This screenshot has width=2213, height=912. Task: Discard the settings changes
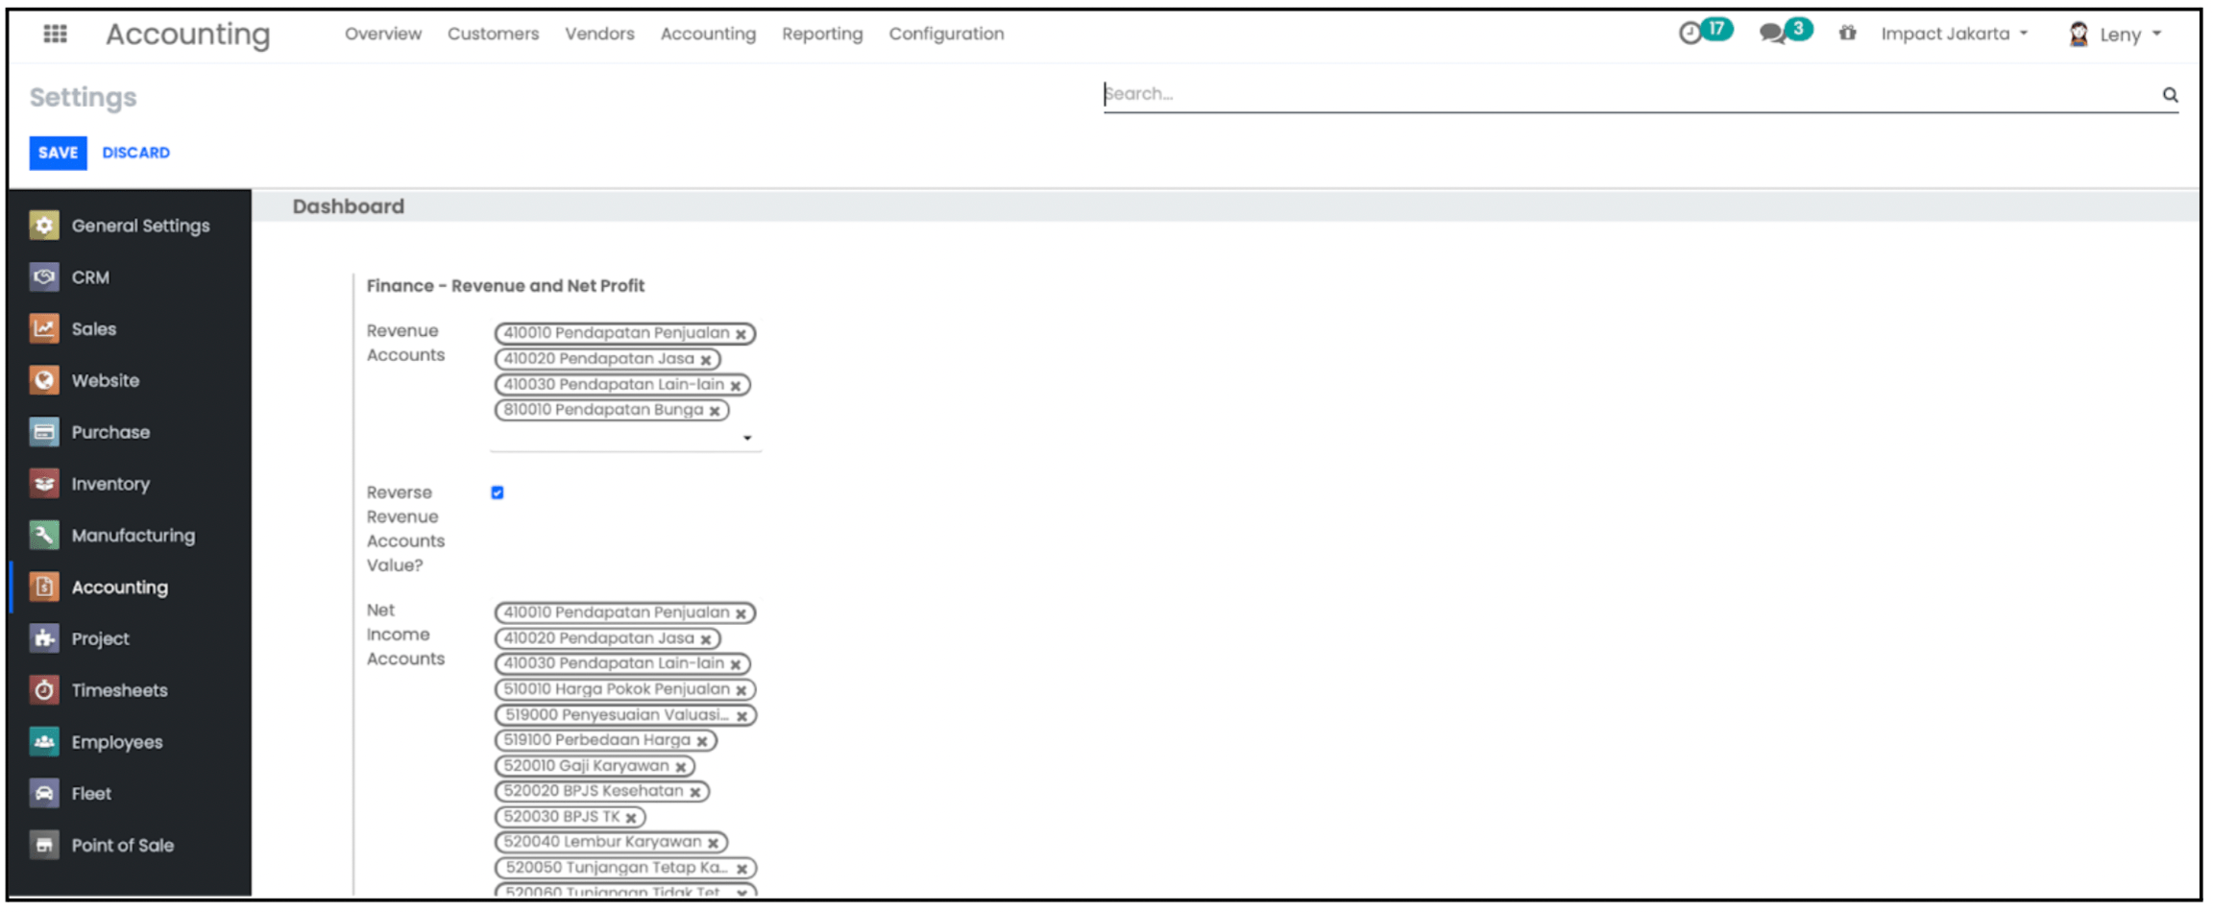[x=135, y=153]
